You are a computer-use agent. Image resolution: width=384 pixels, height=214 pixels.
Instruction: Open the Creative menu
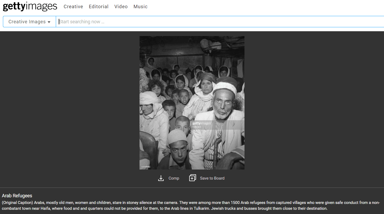73,7
